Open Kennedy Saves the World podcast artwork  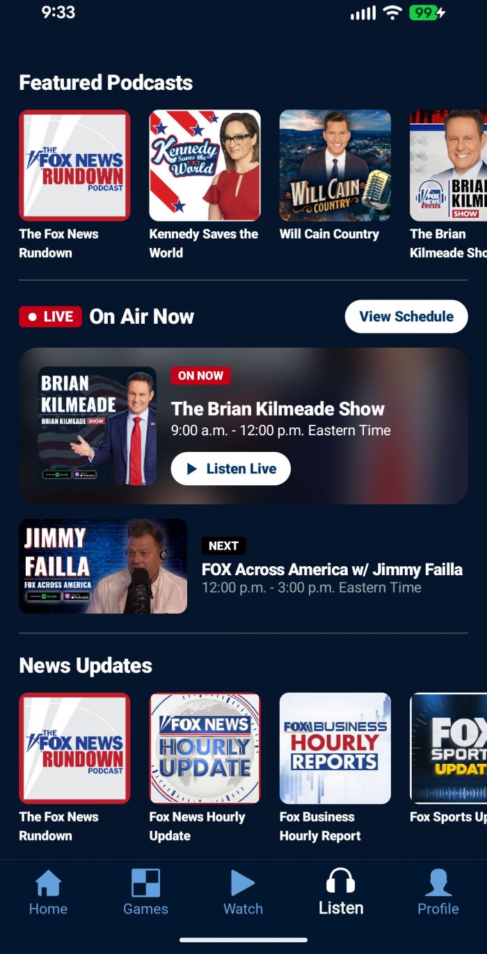tap(205, 165)
